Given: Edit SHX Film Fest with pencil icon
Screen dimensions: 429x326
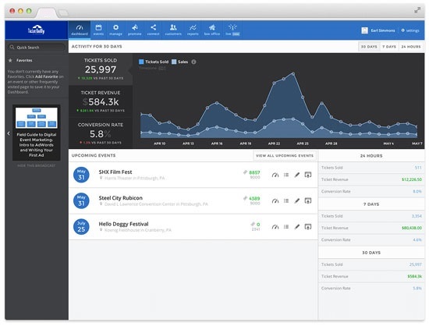Looking at the screenshot, I should (x=297, y=175).
